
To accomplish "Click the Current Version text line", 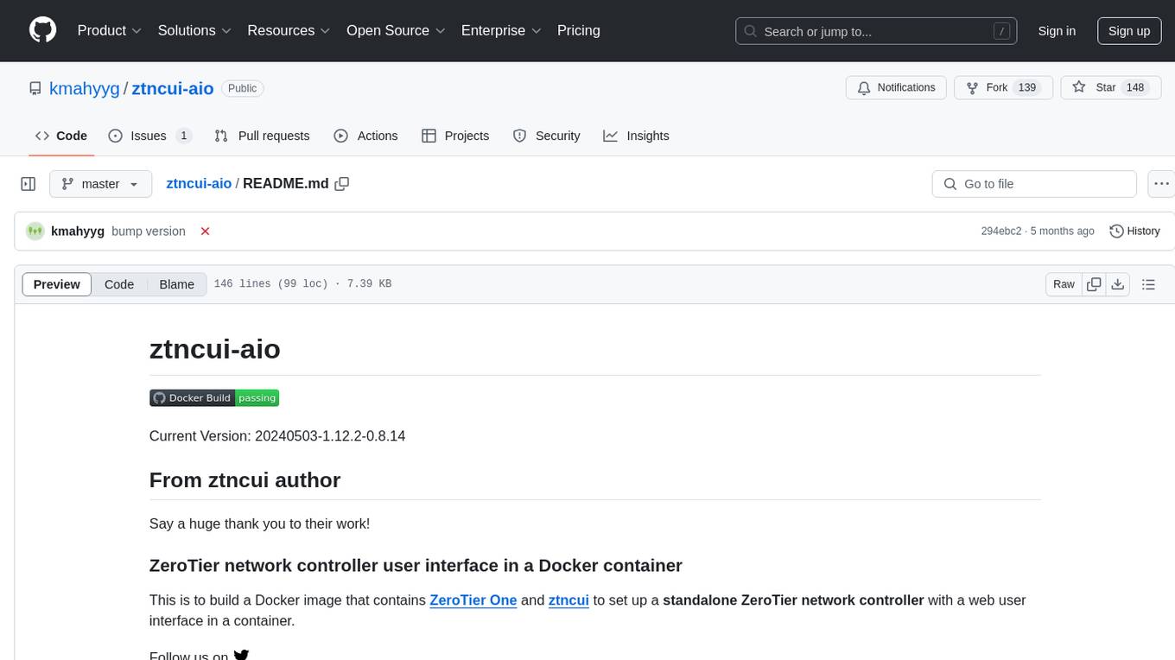I will (x=277, y=435).
